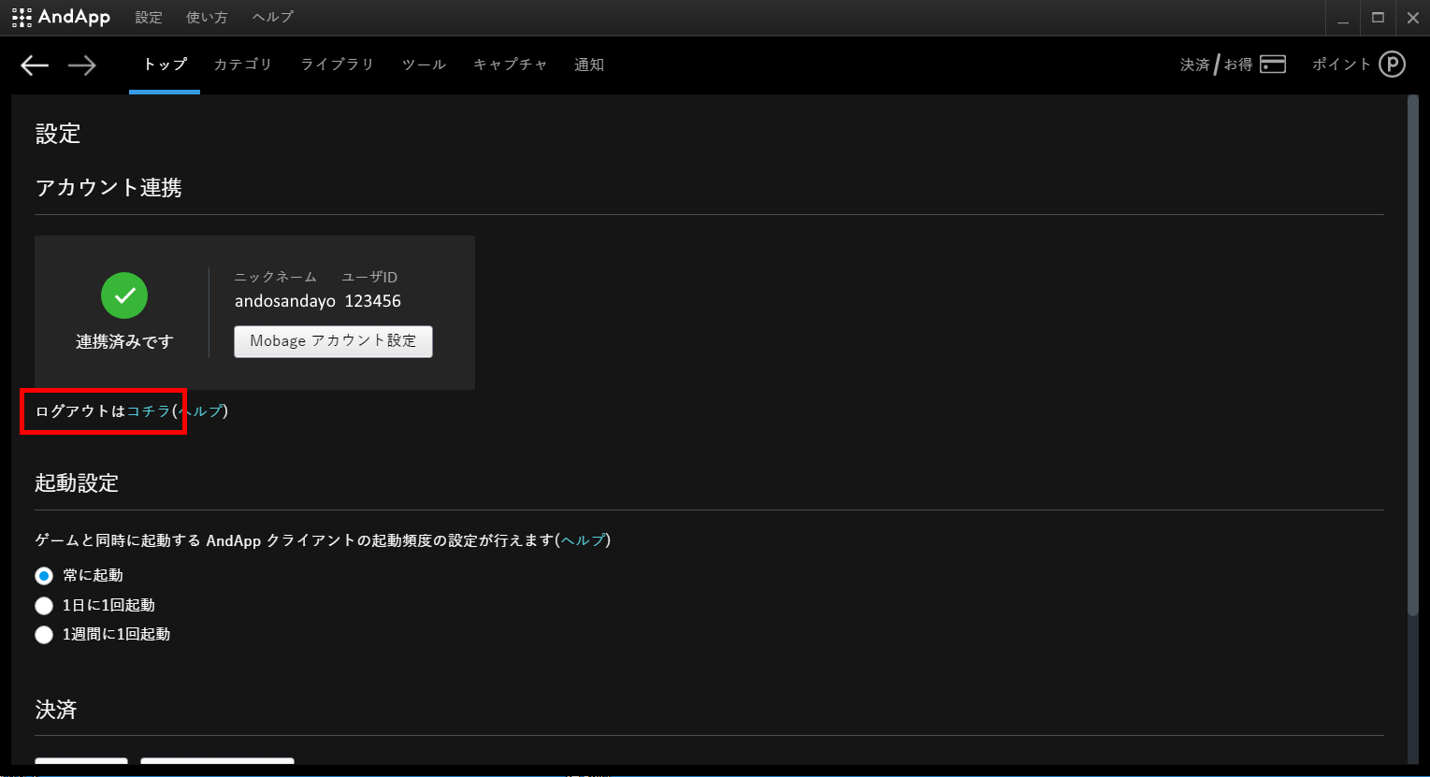Click the forward arrow navigation icon
The width and height of the screenshot is (1430, 777).
82,65
